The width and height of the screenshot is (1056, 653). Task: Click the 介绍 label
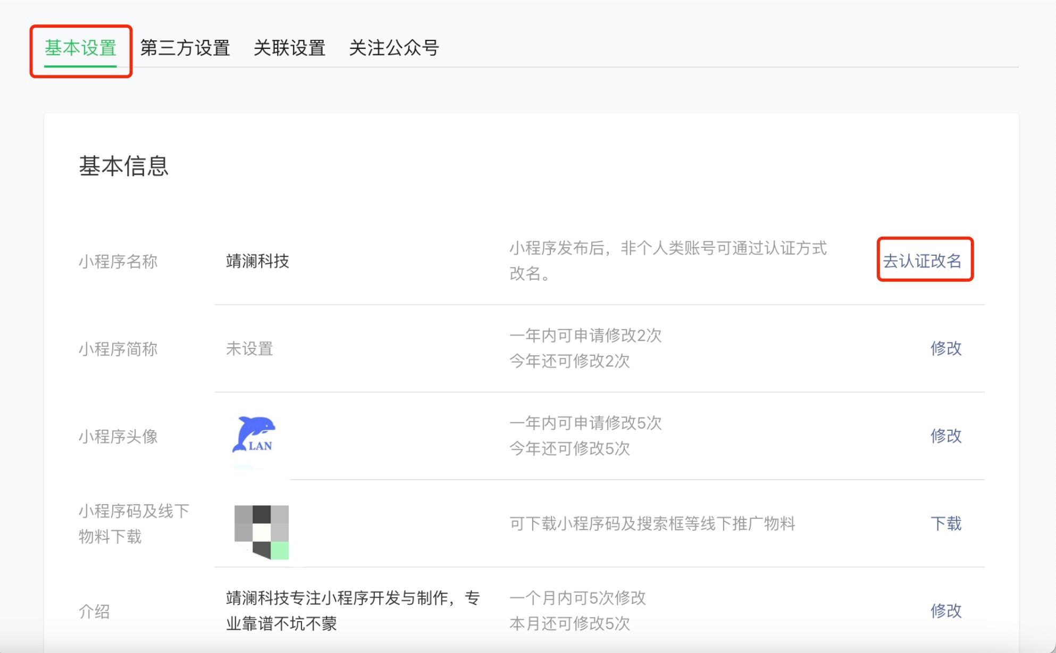[94, 612]
